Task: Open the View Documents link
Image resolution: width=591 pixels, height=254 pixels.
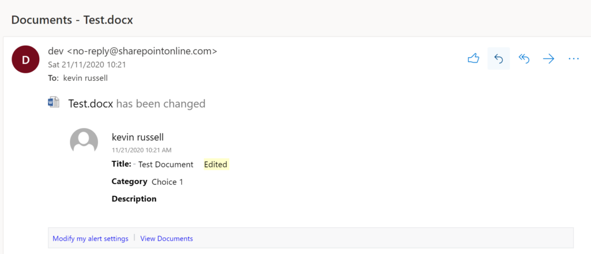Action: click(167, 238)
